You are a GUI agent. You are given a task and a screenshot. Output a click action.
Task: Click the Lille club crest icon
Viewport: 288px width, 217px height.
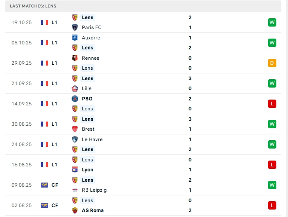pyautogui.click(x=75, y=88)
